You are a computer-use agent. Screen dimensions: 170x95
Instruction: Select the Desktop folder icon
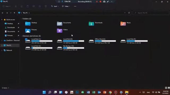click(x=28, y=24)
